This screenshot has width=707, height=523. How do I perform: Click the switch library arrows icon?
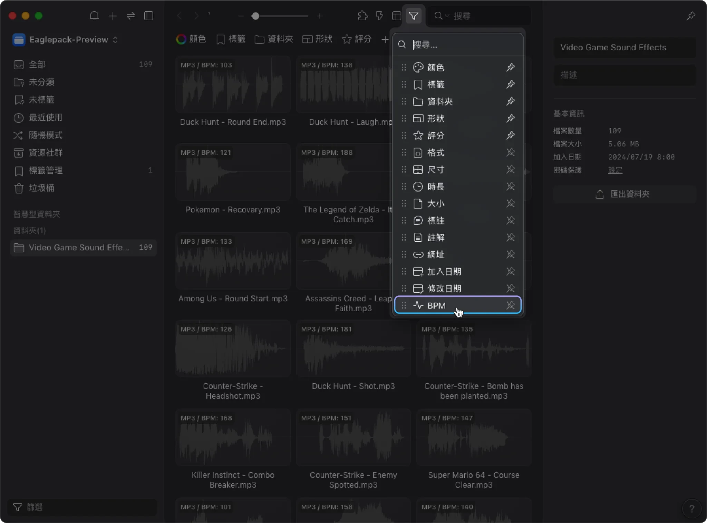coord(131,16)
